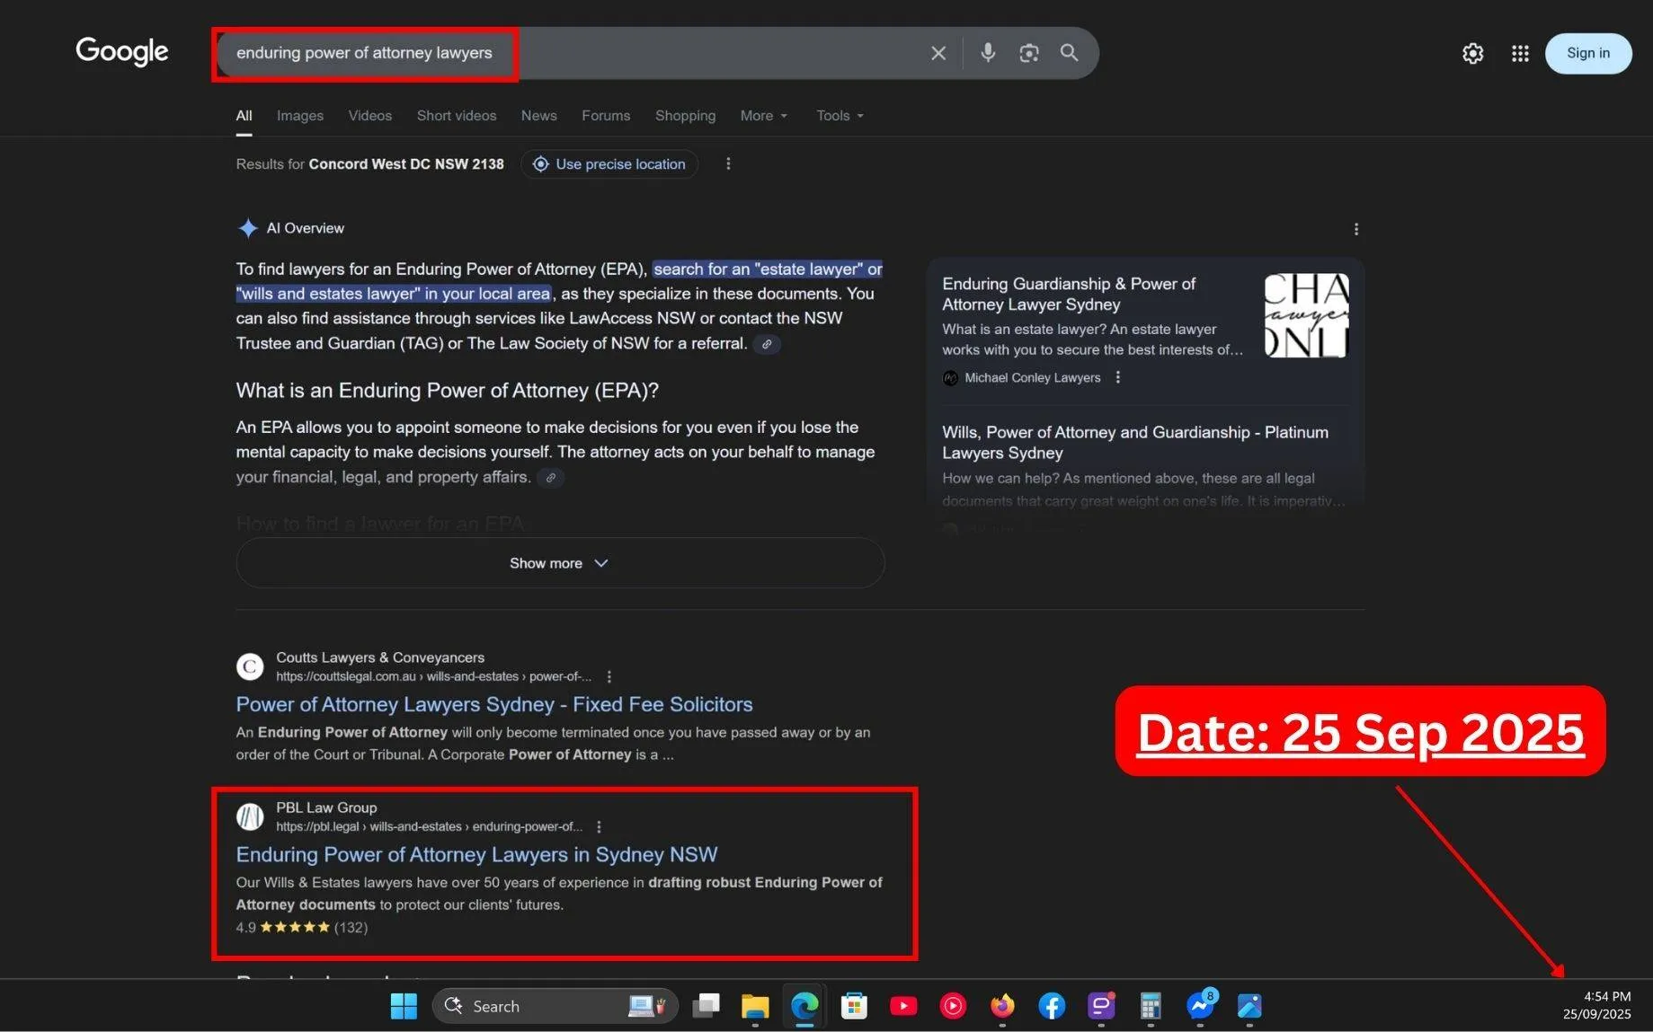This screenshot has height=1032, width=1653.
Task: Click the precise location pin icon
Action: (540, 163)
